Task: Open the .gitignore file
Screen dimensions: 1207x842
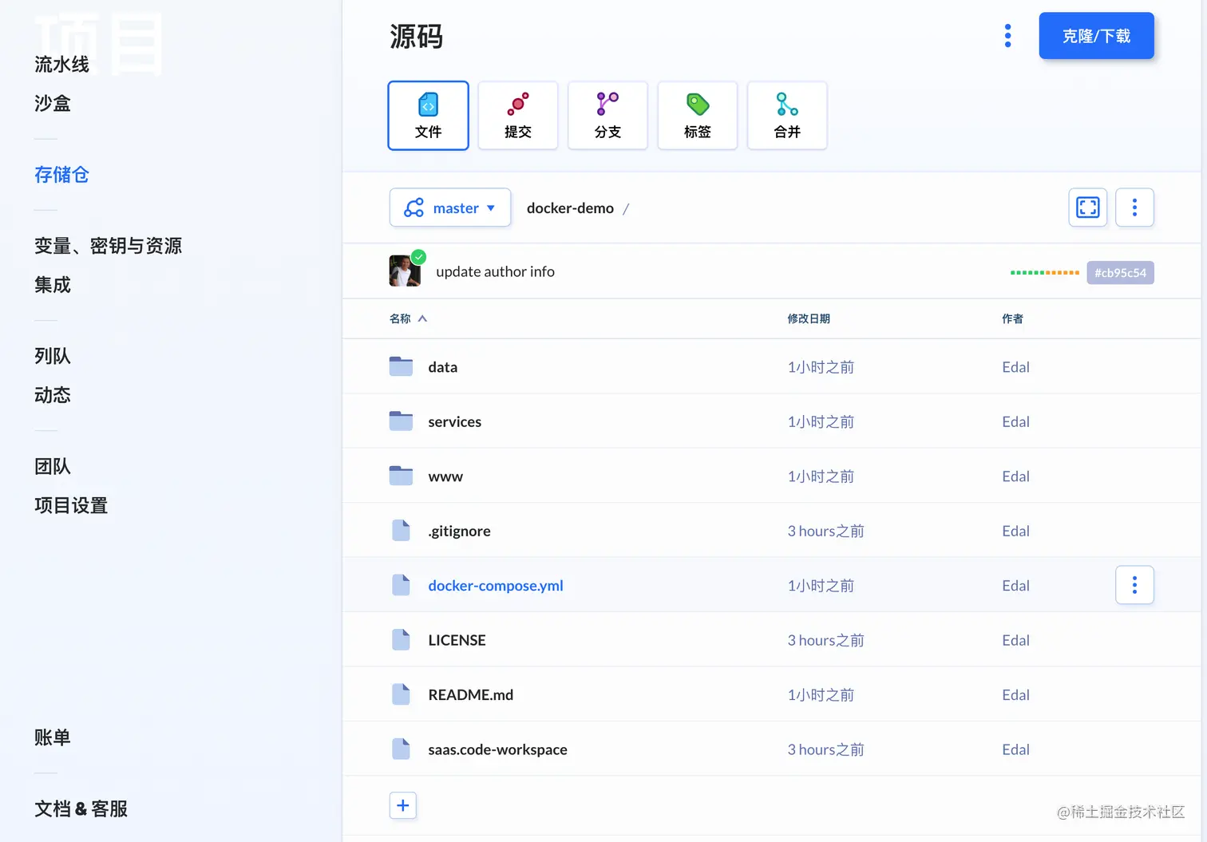Action: pos(459,531)
